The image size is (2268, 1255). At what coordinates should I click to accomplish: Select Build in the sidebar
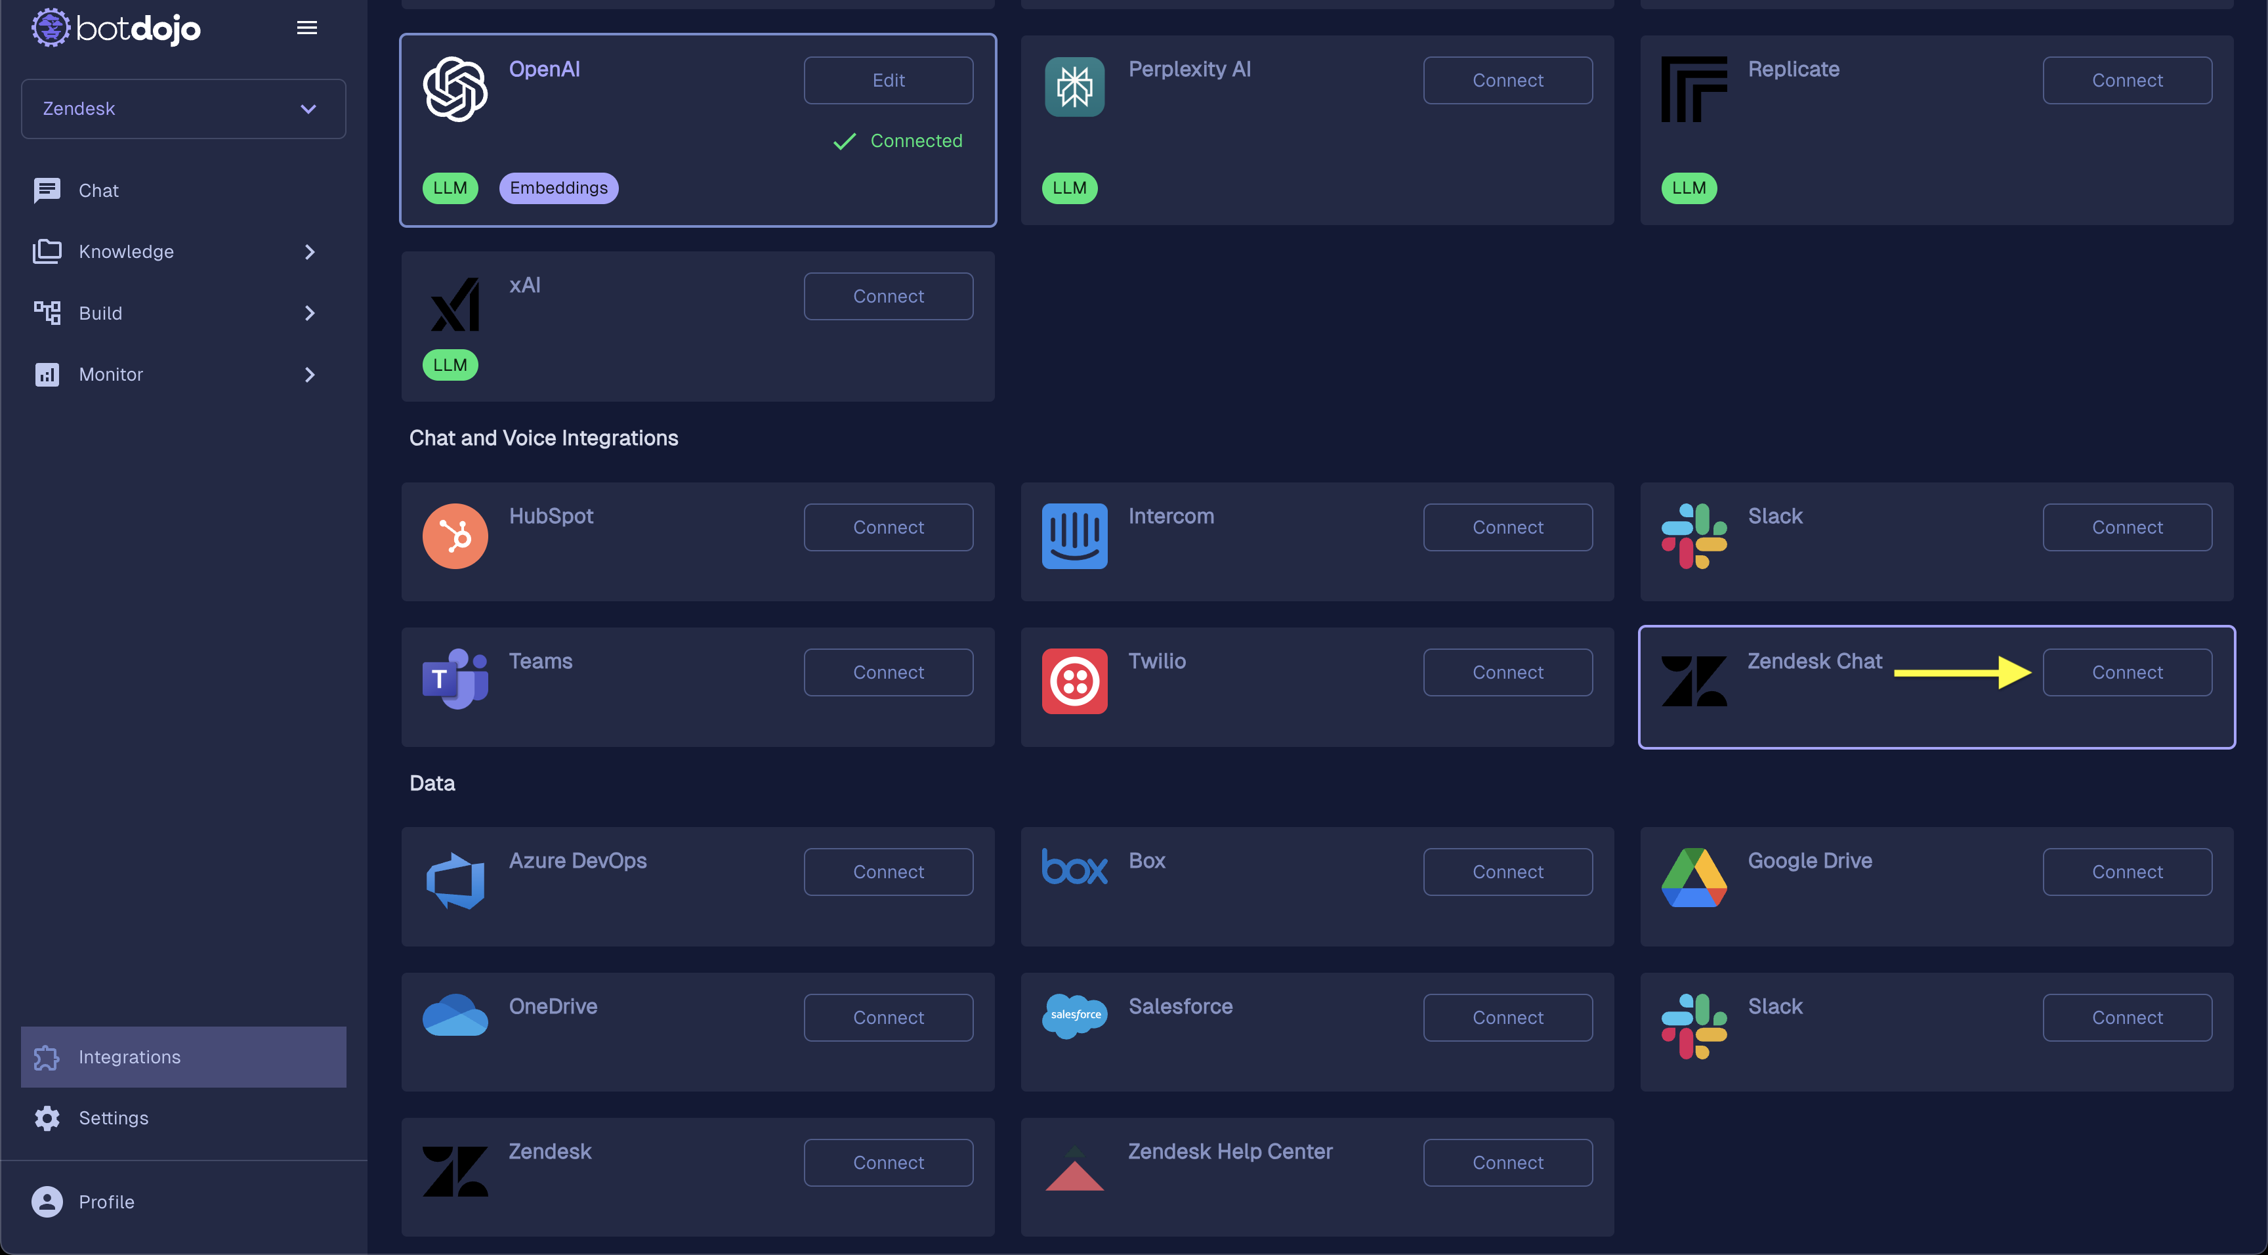[x=183, y=312]
